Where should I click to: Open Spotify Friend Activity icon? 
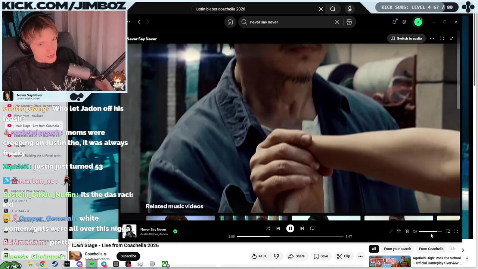[x=404, y=22]
